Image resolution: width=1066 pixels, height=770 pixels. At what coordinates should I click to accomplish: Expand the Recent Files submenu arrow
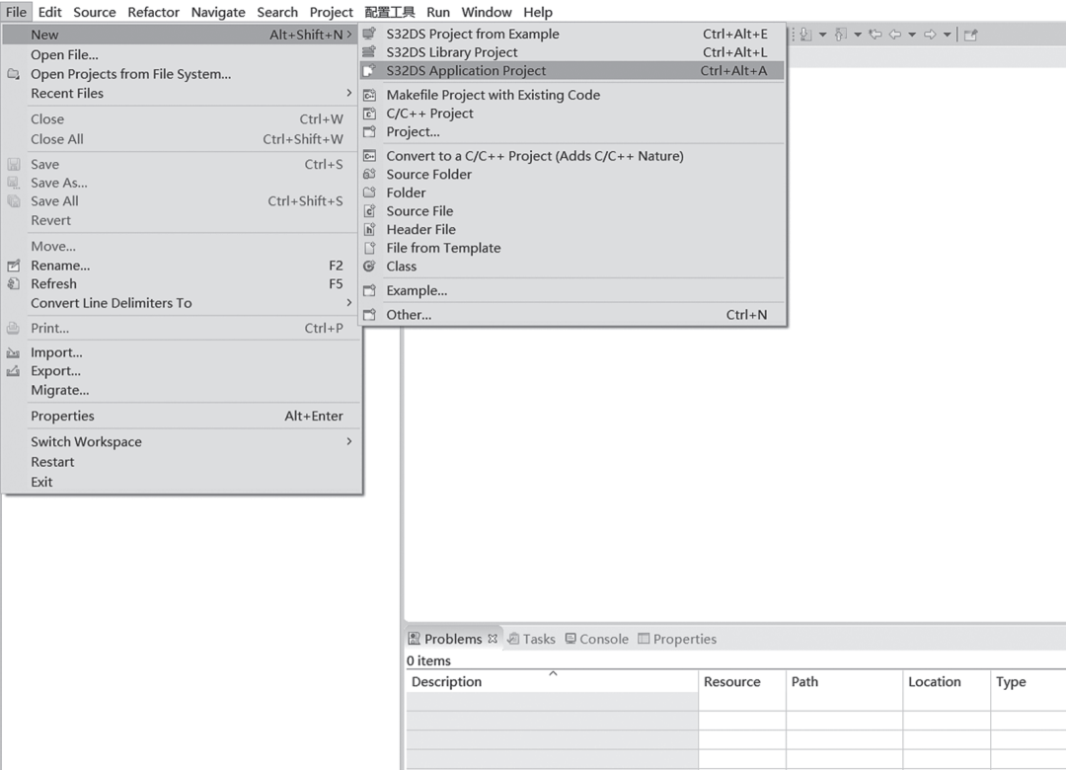pyautogui.click(x=348, y=93)
